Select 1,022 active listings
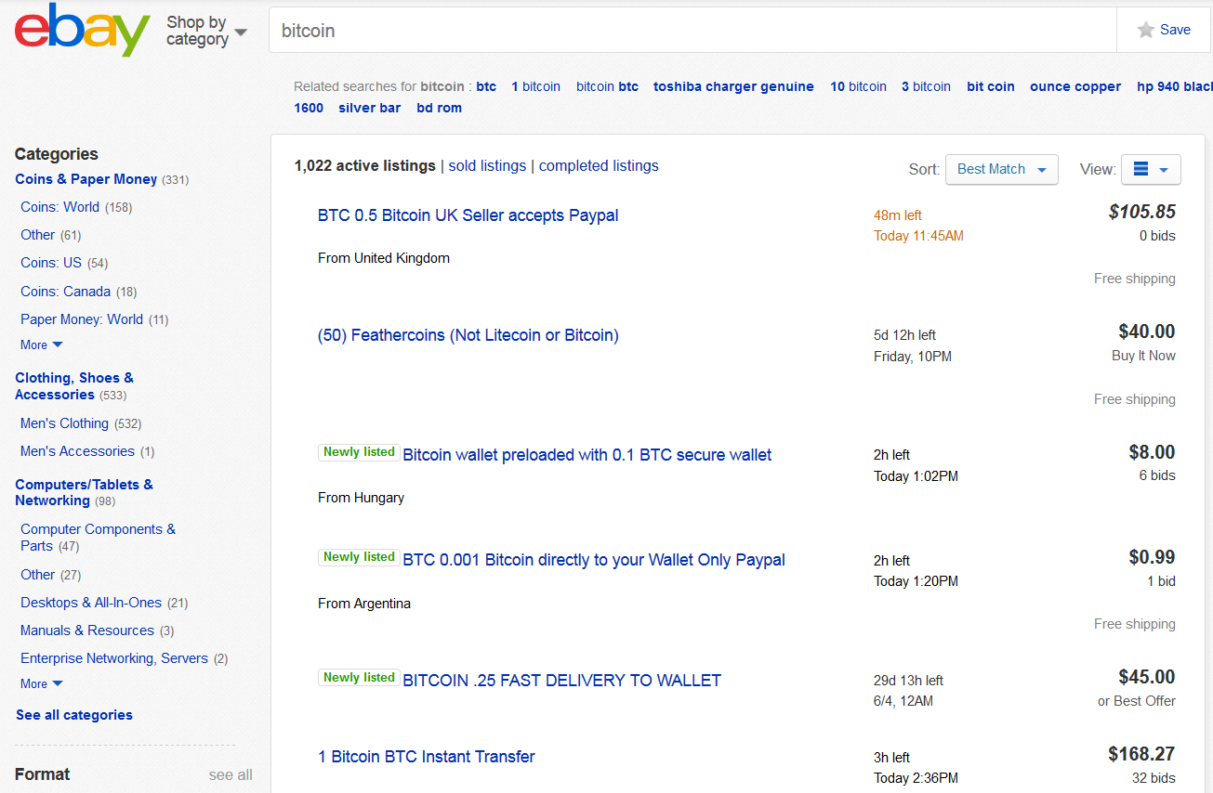This screenshot has width=1213, height=793. coord(364,165)
